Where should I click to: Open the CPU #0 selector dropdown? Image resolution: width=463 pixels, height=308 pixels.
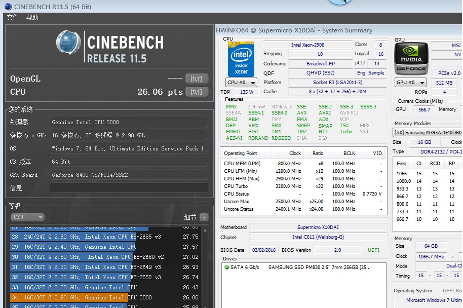tap(241, 83)
